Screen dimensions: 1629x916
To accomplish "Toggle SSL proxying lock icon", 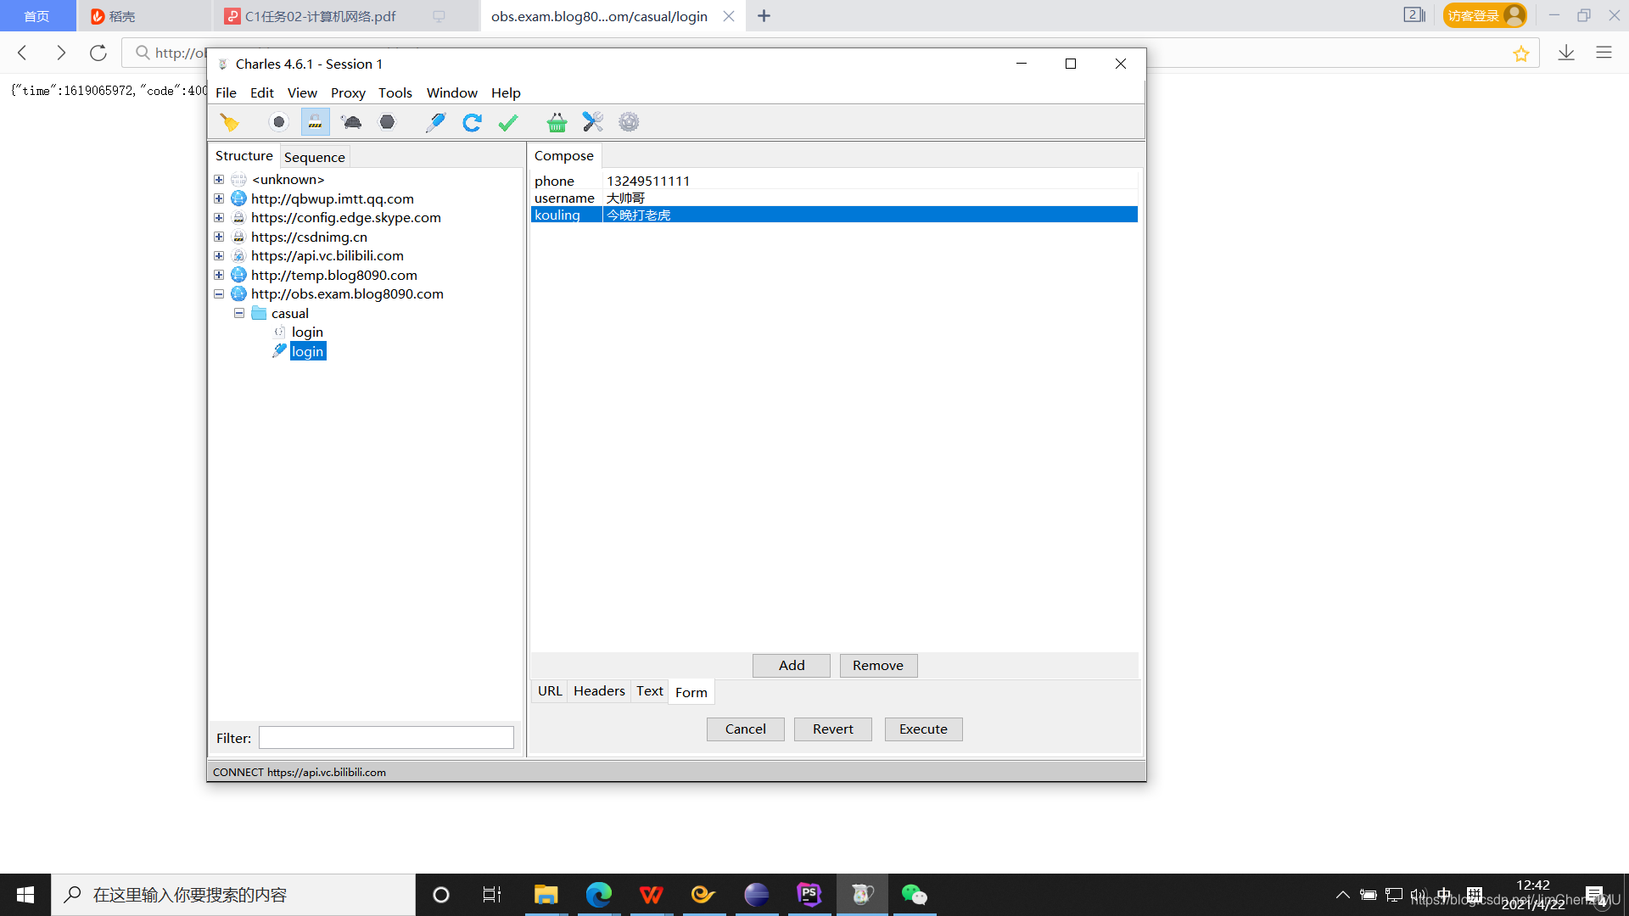I will tap(315, 122).
